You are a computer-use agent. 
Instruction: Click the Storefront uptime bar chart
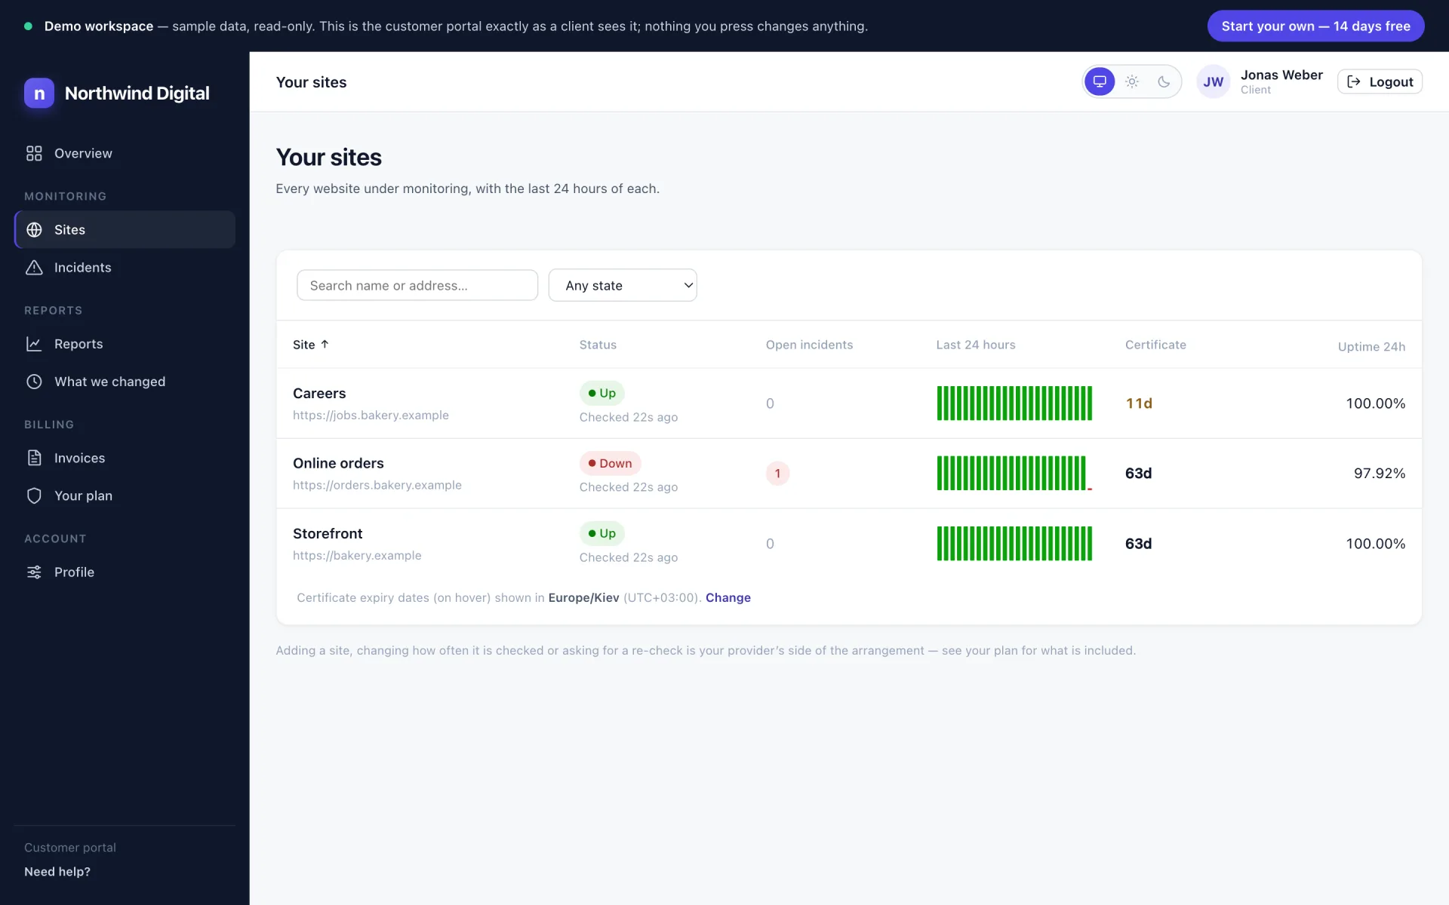point(1014,544)
